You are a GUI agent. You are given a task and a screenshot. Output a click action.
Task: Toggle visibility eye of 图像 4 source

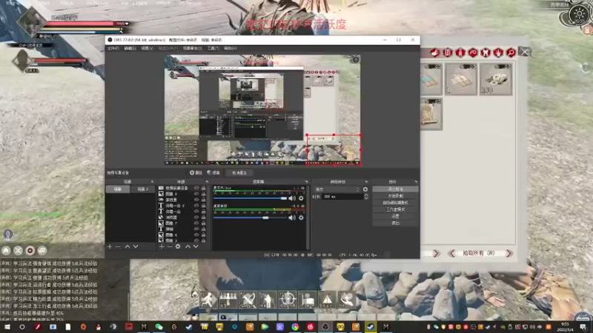(196, 235)
